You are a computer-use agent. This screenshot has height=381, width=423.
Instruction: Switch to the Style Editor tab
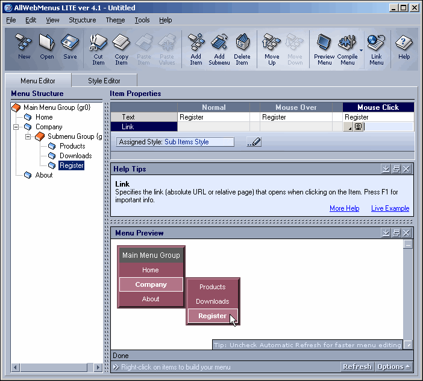(104, 80)
